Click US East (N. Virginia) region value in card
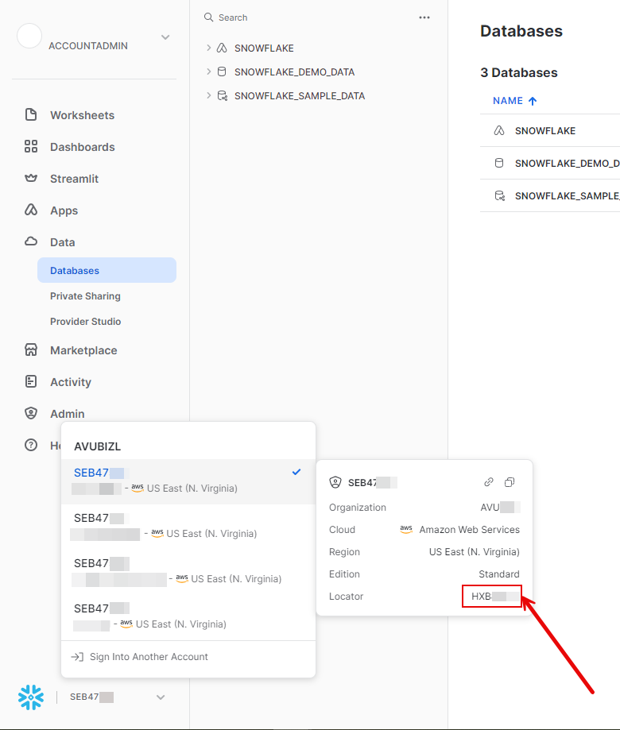 coord(475,552)
